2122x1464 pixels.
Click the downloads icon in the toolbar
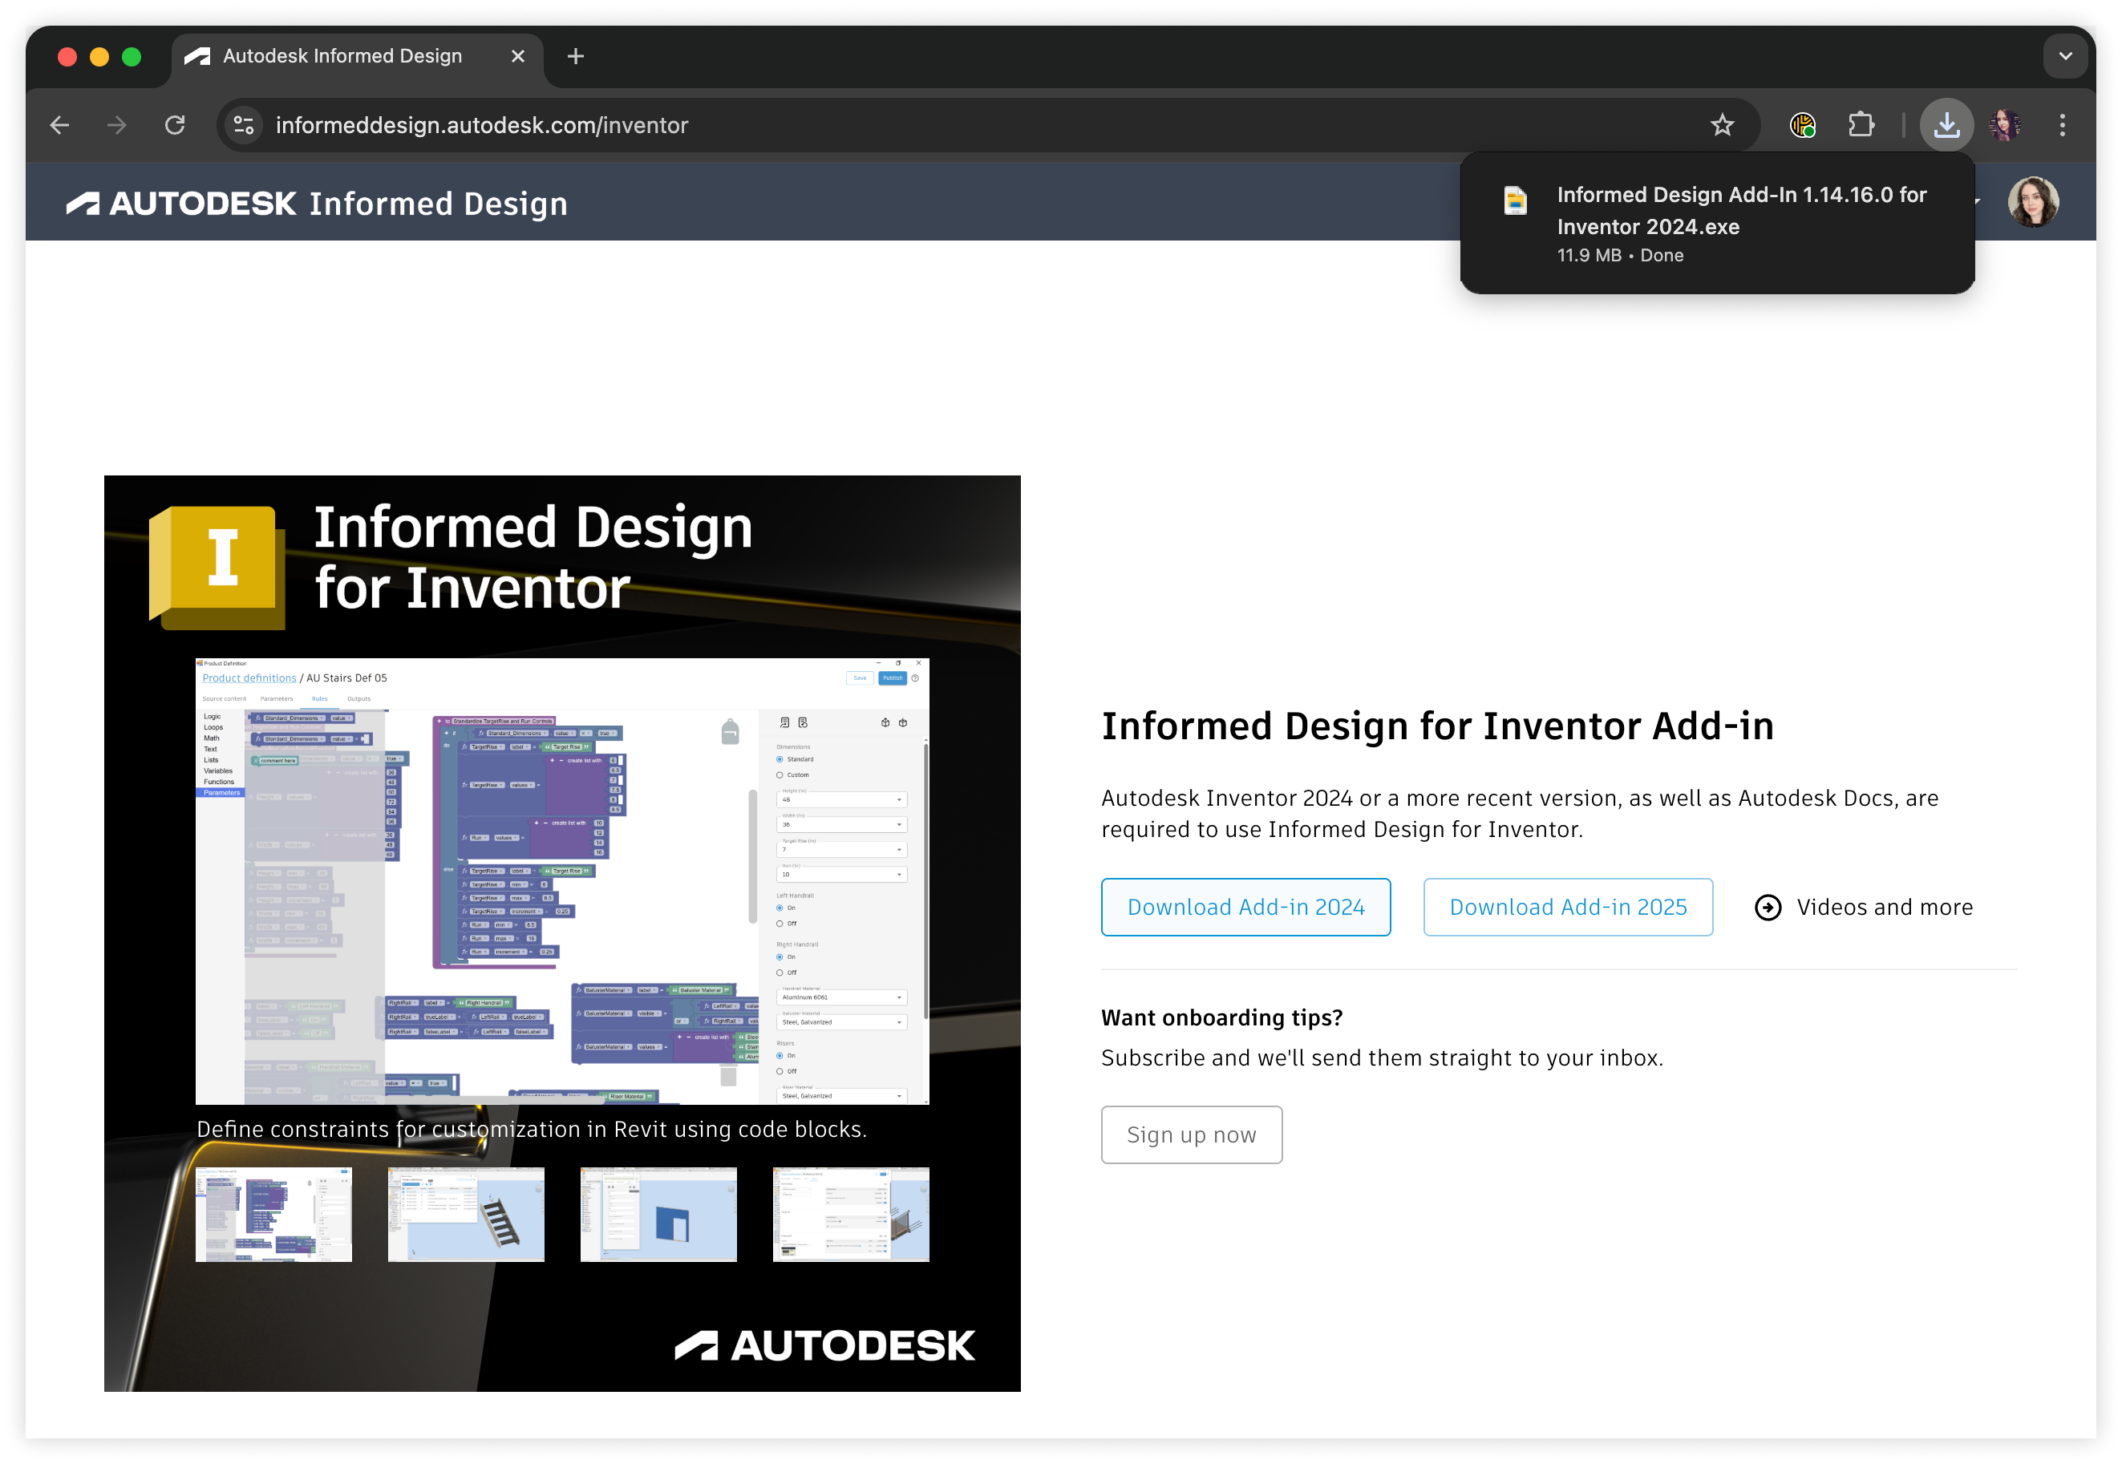click(1946, 125)
